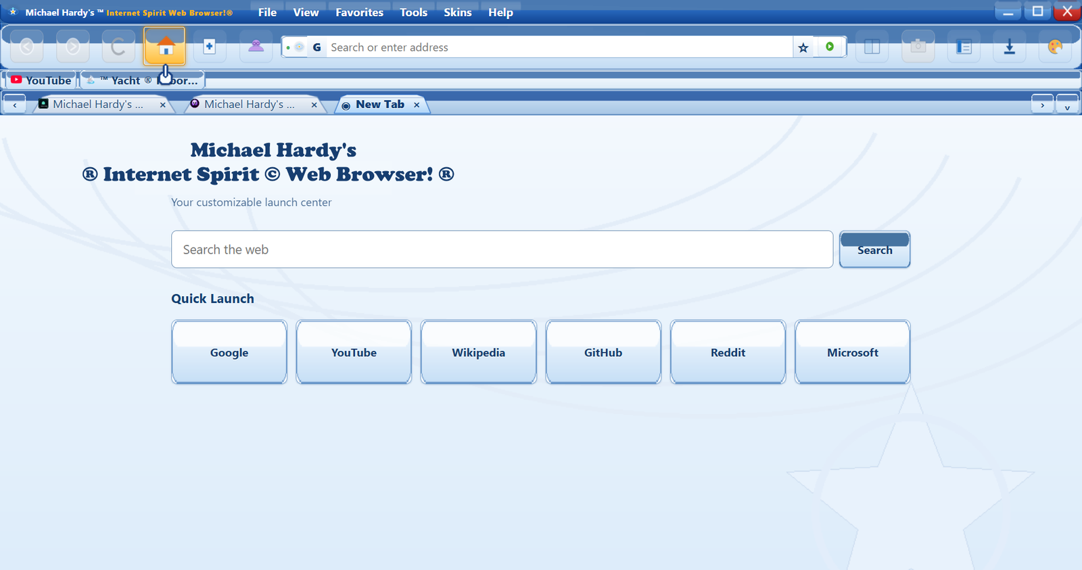Maximize the browser window
The height and width of the screenshot is (570, 1082).
click(1037, 11)
